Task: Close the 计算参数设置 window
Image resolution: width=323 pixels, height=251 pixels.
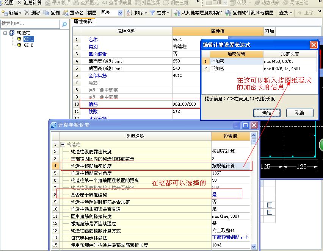Action: [254, 125]
